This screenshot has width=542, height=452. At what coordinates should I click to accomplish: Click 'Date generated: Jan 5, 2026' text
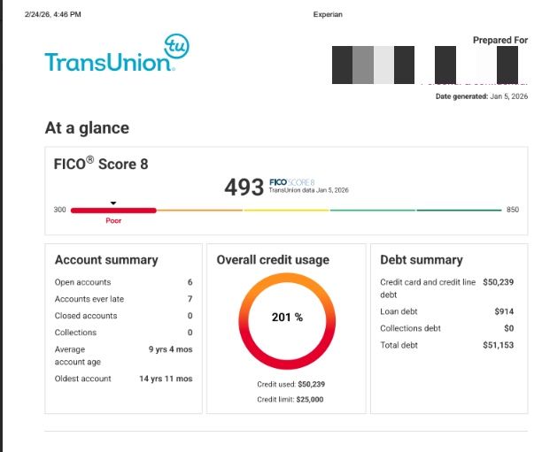pyautogui.click(x=482, y=96)
